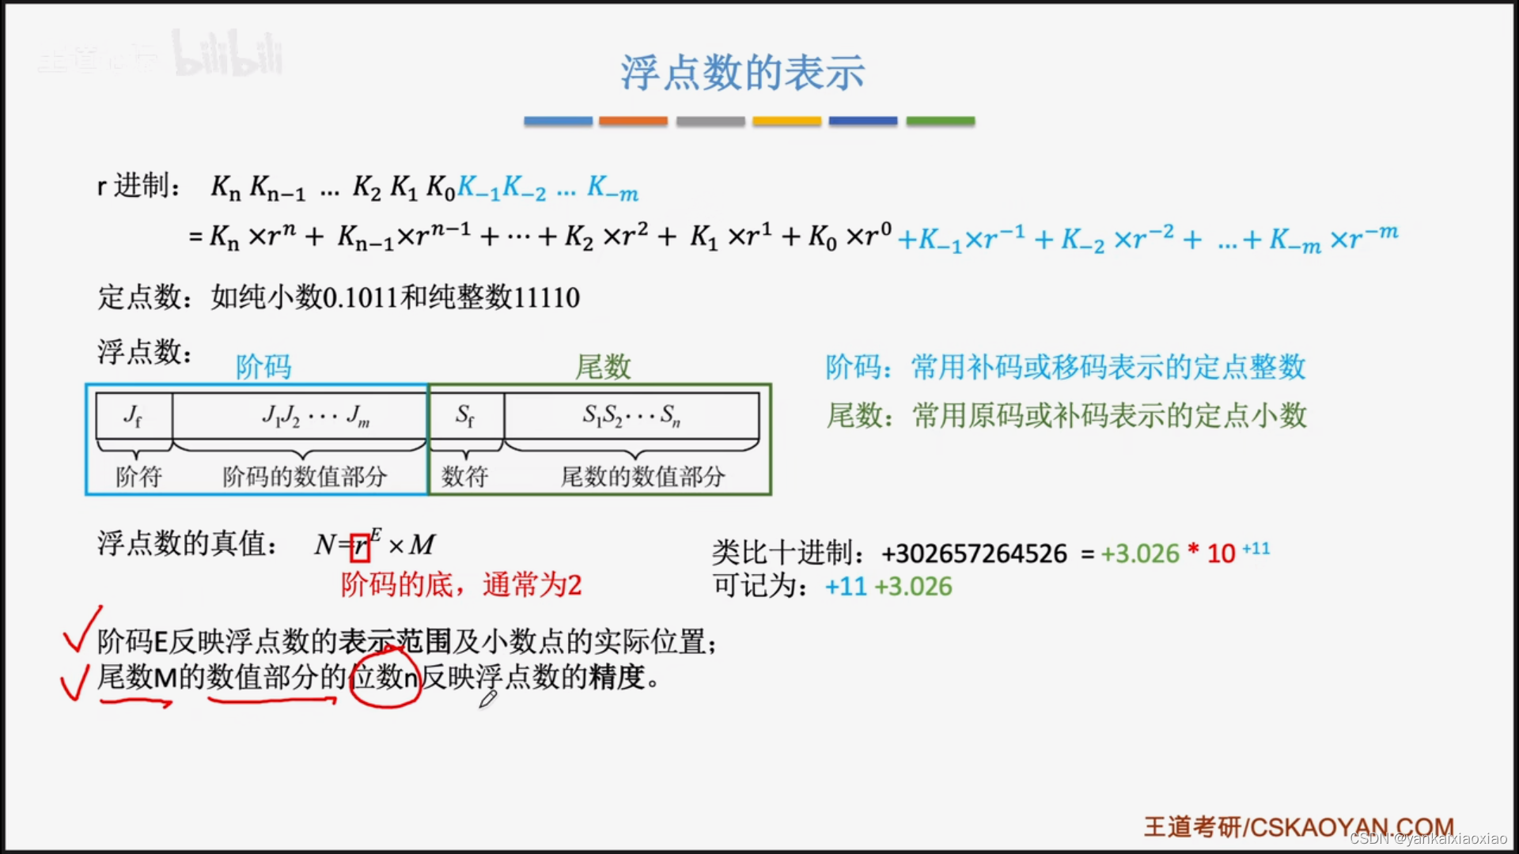Click the 浮点数: label
The width and height of the screenshot is (1519, 854).
pyautogui.click(x=145, y=352)
